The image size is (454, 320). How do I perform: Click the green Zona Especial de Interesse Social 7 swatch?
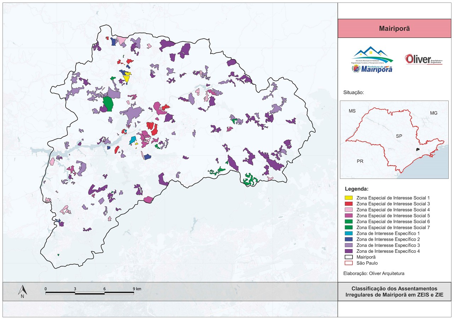(349, 228)
